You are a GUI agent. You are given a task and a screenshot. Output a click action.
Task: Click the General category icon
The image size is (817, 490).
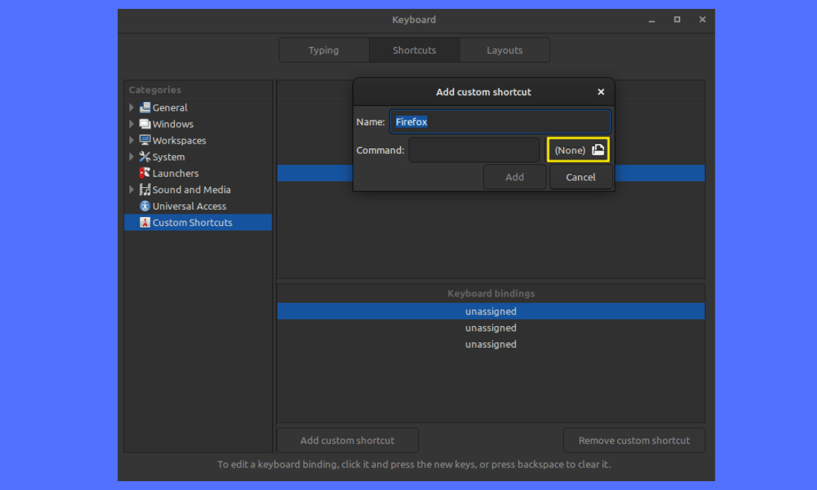point(144,108)
